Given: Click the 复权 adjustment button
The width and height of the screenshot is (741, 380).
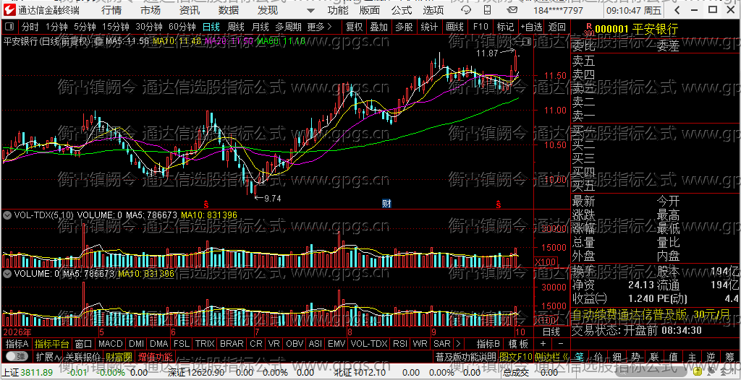Looking at the screenshot, I should click(x=355, y=27).
